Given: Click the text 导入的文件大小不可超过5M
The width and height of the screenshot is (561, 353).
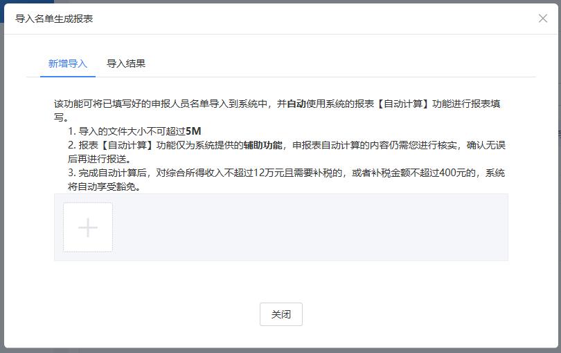Looking at the screenshot, I should (x=139, y=131).
